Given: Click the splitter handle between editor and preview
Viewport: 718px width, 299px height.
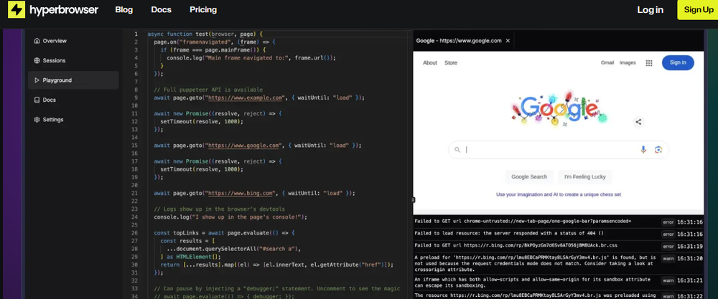Looking at the screenshot, I should 413,199.
